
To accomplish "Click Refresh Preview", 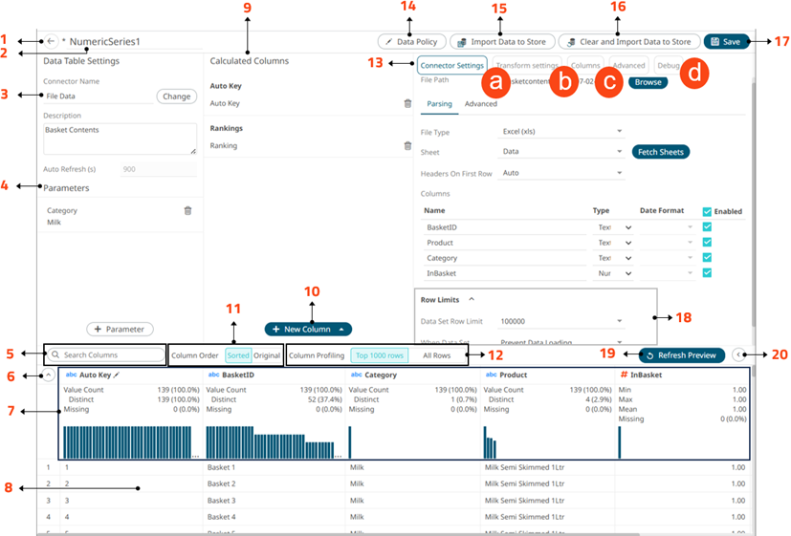I will (682, 355).
